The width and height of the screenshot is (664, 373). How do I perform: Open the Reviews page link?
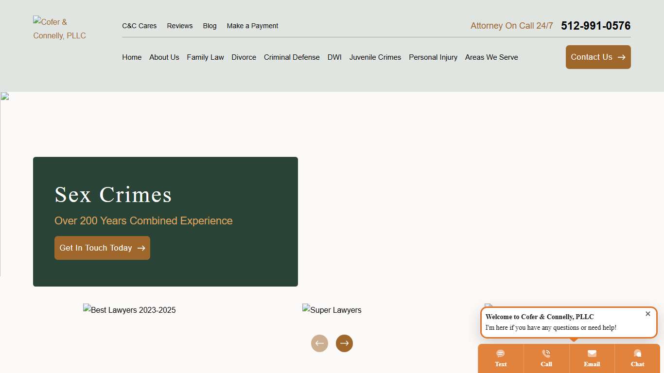tap(179, 26)
